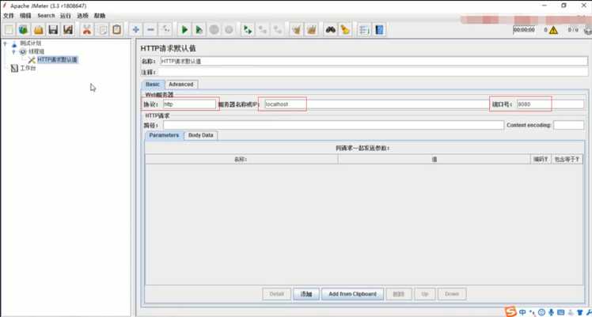The width and height of the screenshot is (592, 317).
Task: Click the Reset Search icon
Action: pyautogui.click(x=345, y=29)
